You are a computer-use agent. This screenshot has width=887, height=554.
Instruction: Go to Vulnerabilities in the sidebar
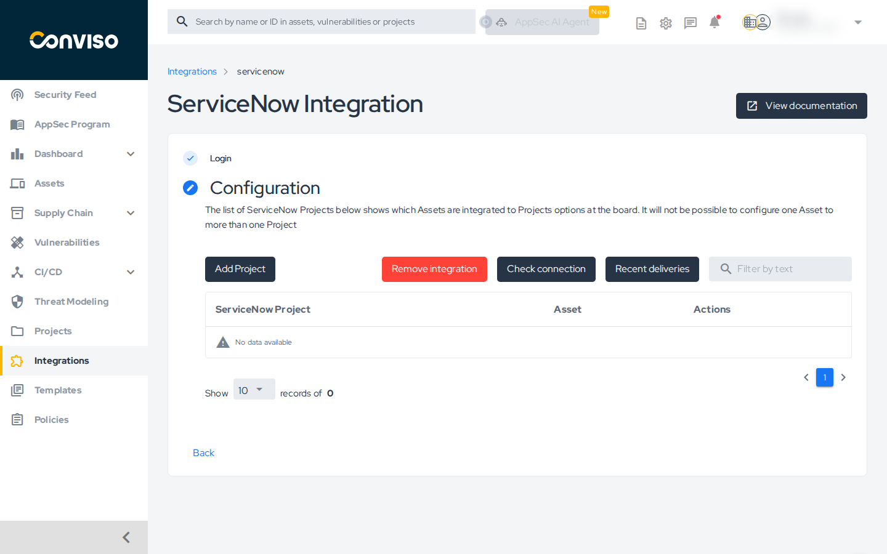pyautogui.click(x=67, y=243)
